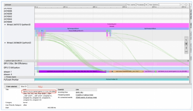Viewport: 193px width, 111px height.
Task: Click the M metadata button
Action: tap(146, 5)
